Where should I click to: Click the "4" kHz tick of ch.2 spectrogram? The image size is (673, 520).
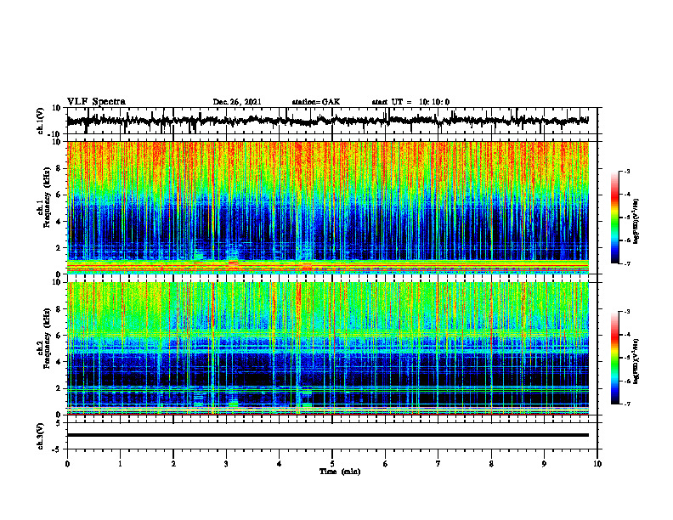point(59,362)
